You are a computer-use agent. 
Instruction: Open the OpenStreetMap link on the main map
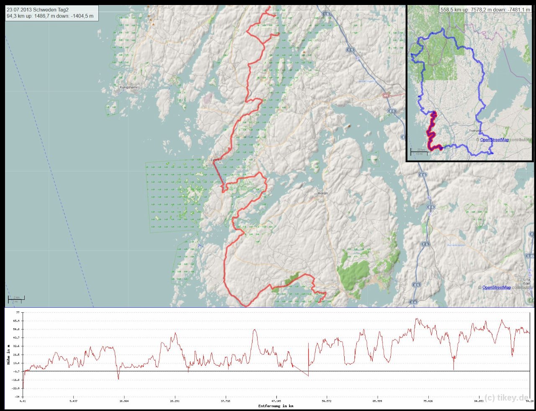496,287
